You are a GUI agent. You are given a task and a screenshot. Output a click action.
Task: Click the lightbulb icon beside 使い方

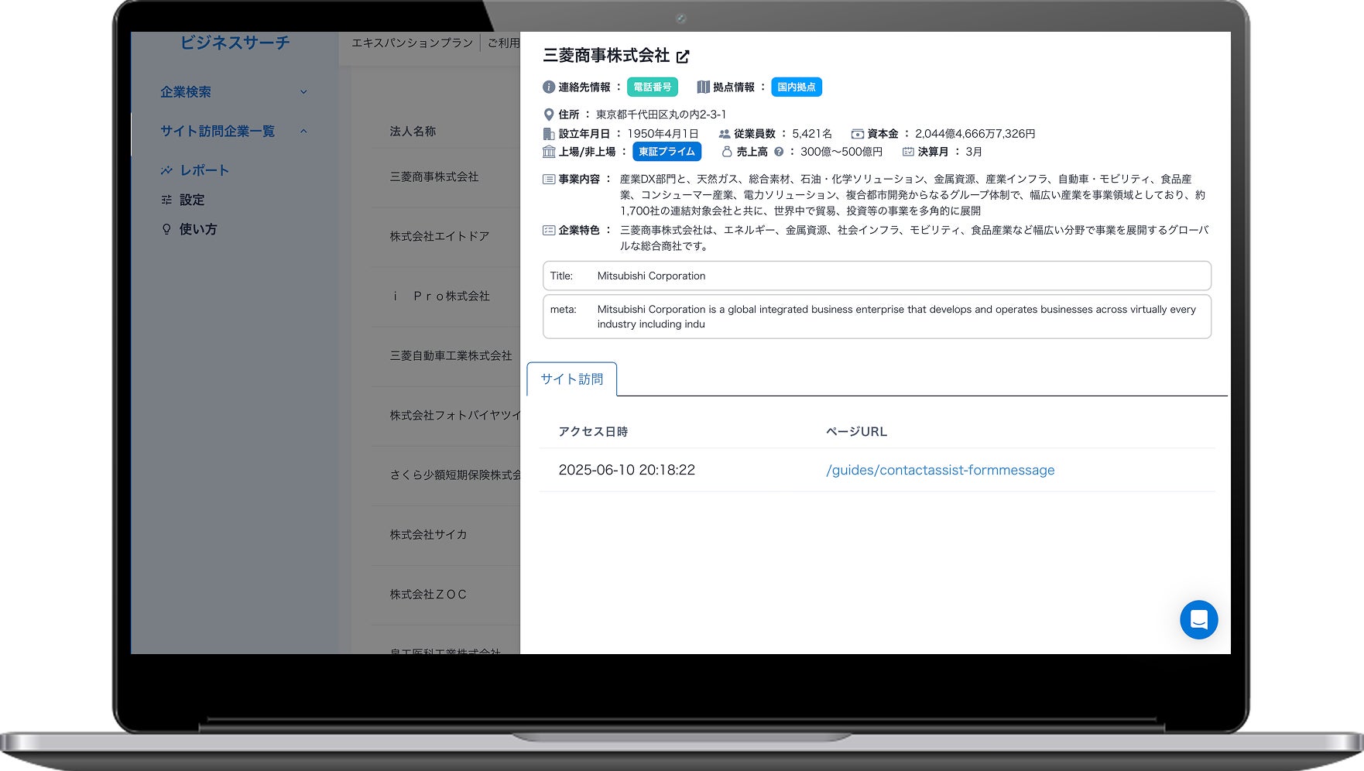click(166, 229)
